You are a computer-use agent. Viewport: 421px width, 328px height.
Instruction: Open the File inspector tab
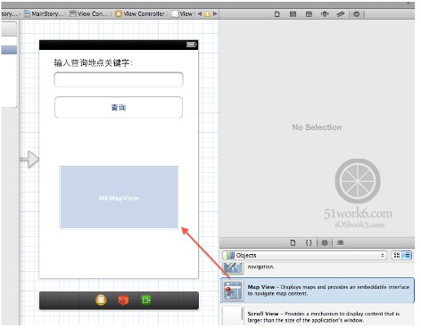click(277, 14)
